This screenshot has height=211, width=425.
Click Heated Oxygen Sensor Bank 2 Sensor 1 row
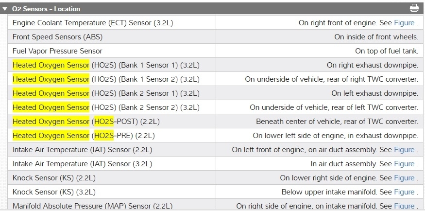(x=106, y=93)
